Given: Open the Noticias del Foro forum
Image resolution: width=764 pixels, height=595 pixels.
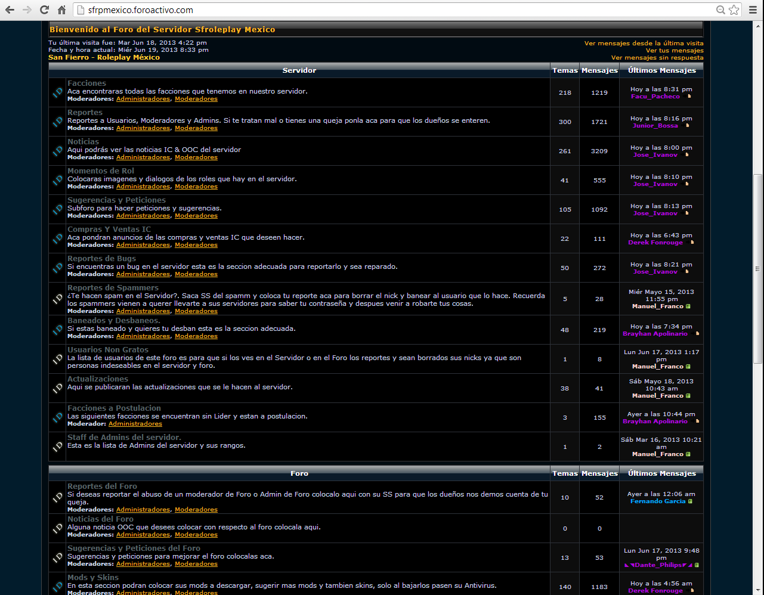Looking at the screenshot, I should tap(100, 519).
